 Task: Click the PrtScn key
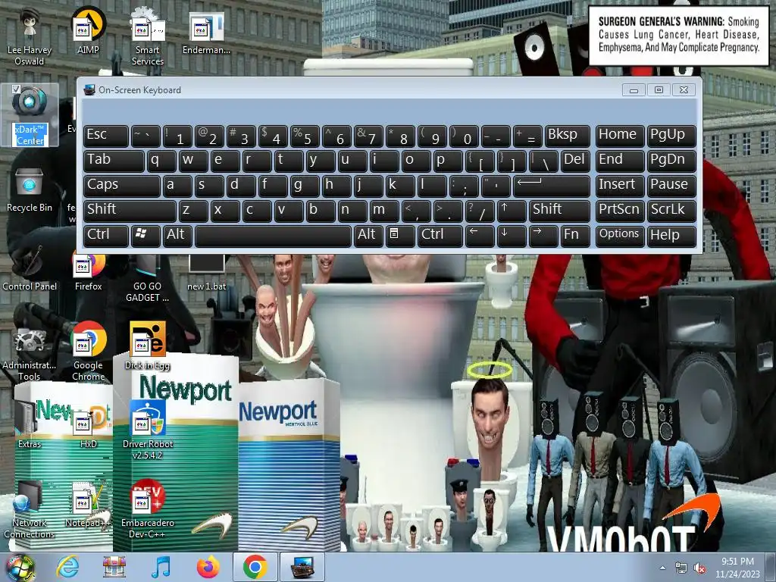pyautogui.click(x=620, y=211)
